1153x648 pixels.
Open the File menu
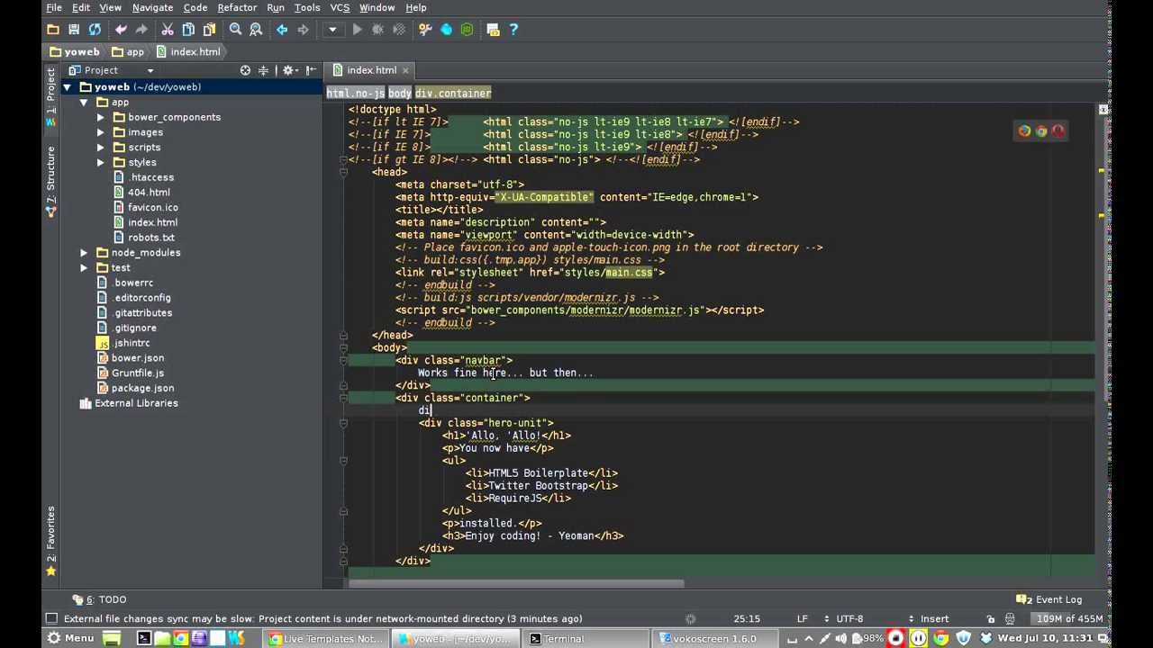tap(54, 7)
